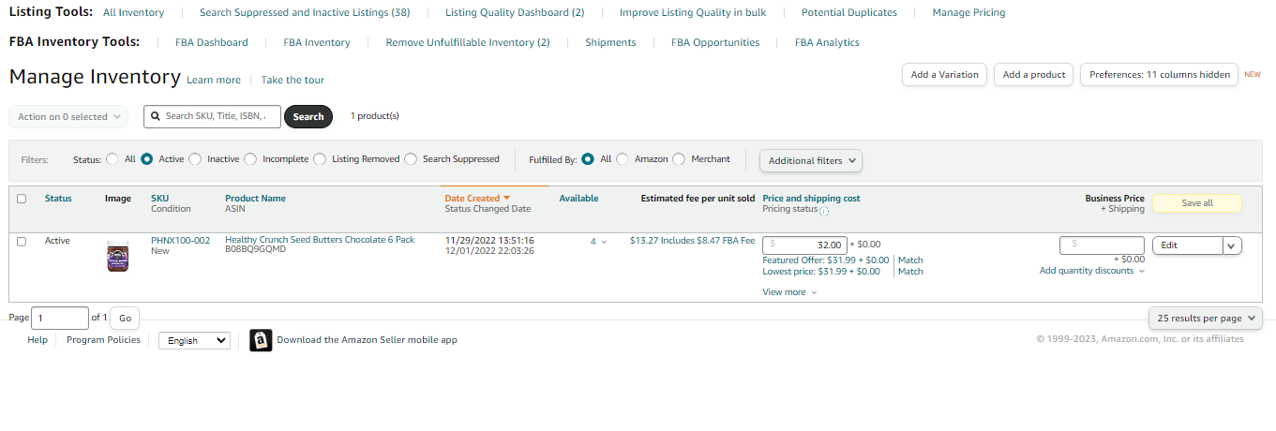Select the Inactive status radio button

195,159
